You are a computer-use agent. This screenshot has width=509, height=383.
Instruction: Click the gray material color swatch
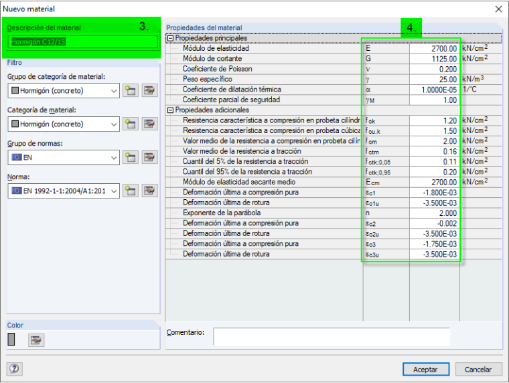click(x=11, y=340)
